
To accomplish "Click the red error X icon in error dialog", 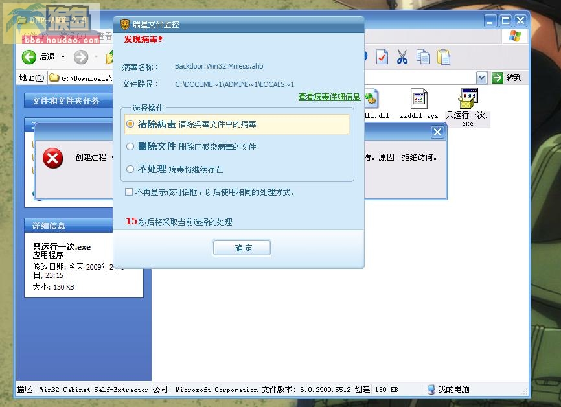I will coord(53,158).
